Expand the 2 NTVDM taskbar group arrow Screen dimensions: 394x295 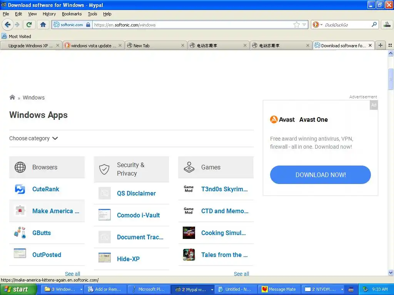point(342,290)
